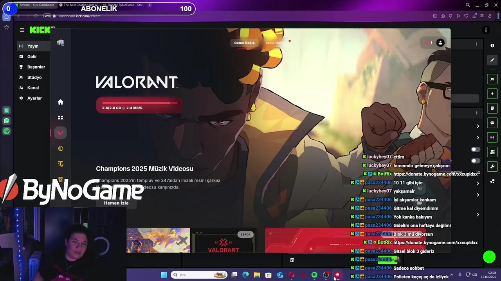The height and width of the screenshot is (281, 501).
Task: Open ChatGPT icon in the browser sidebar
Action: (7, 110)
